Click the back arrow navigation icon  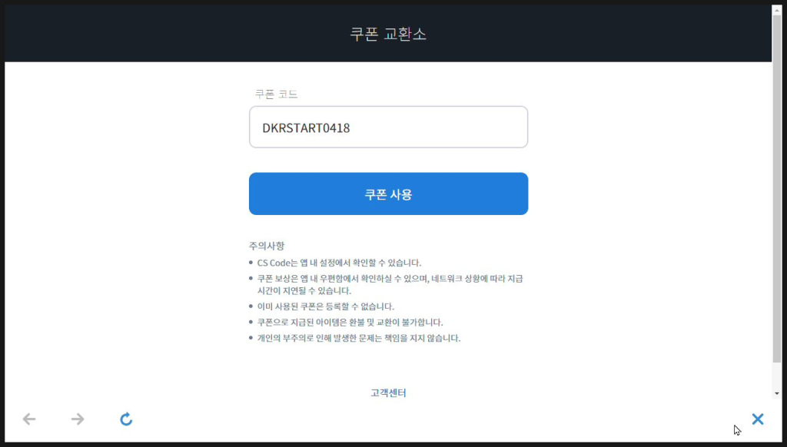[x=29, y=419]
